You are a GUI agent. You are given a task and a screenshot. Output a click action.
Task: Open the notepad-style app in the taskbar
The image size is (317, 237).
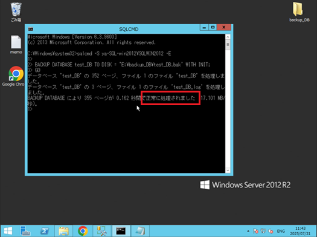click(140, 231)
